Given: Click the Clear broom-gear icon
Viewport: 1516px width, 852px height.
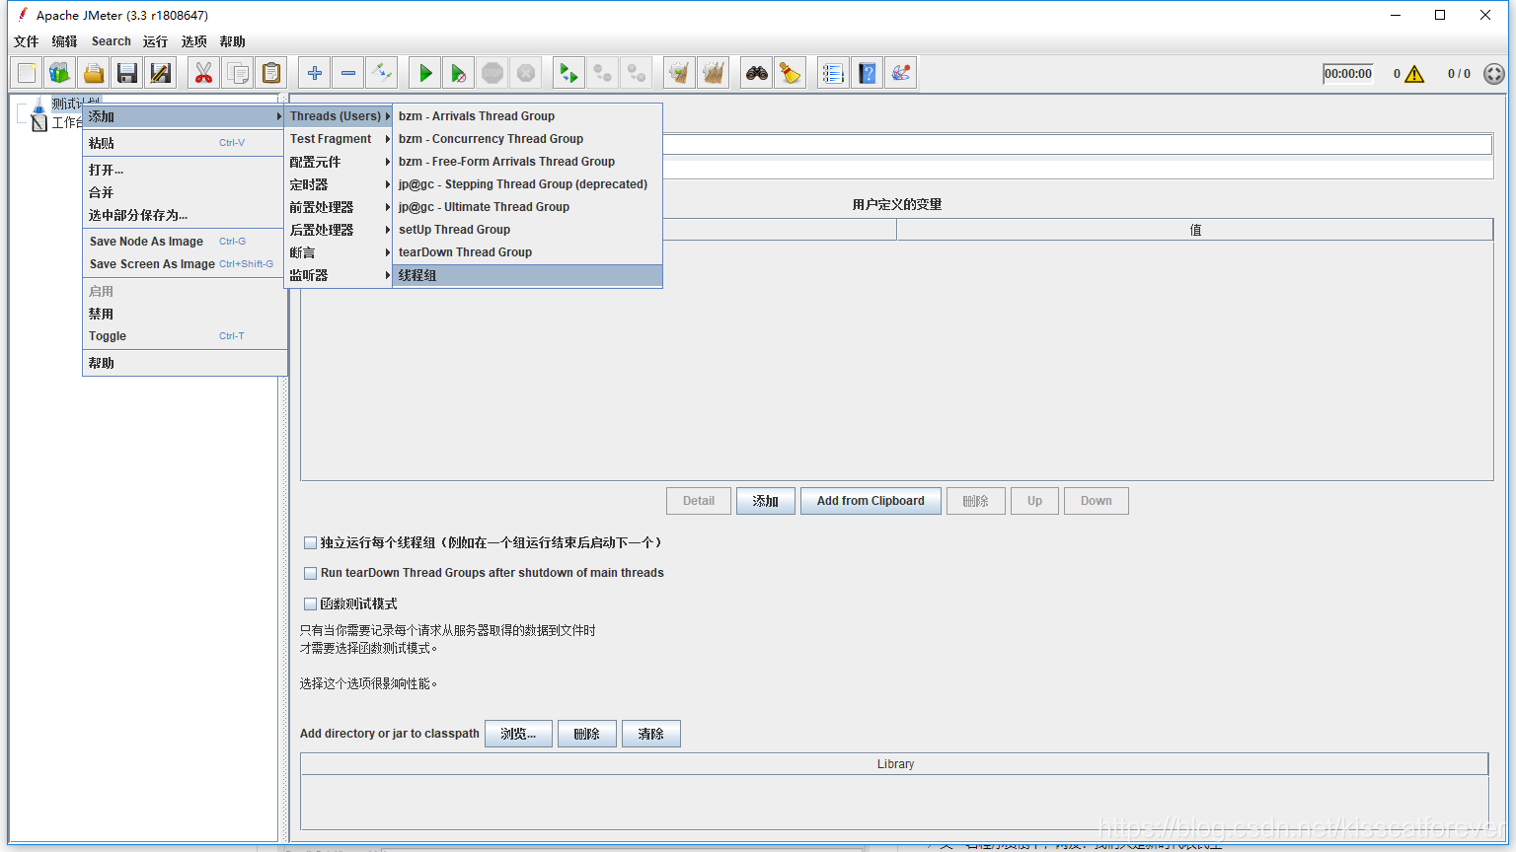Looking at the screenshot, I should click(680, 73).
